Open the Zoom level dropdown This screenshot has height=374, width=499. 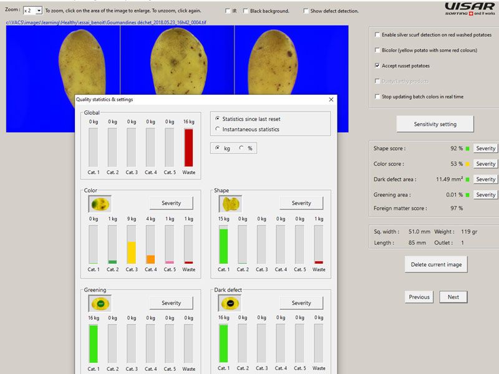(x=33, y=11)
